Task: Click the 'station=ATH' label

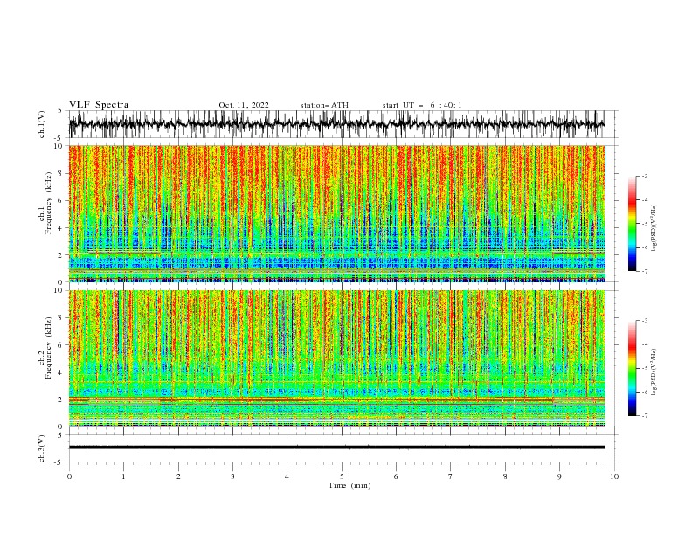Action: (x=324, y=105)
